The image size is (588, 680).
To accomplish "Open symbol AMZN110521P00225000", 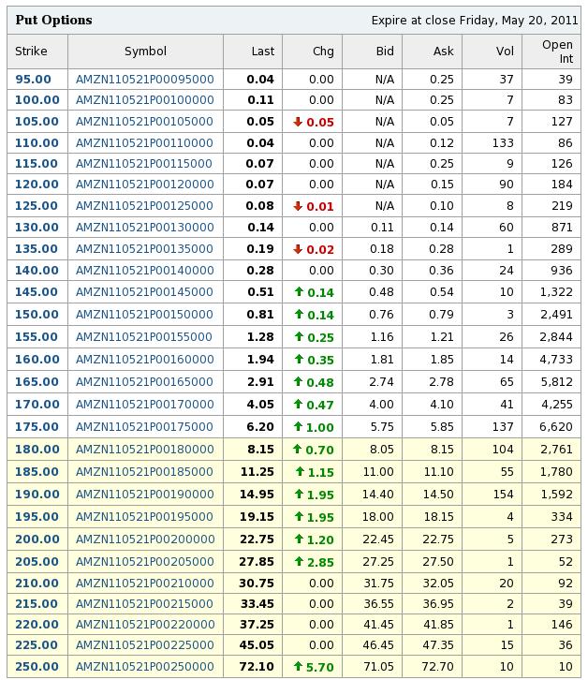I will click(145, 645).
